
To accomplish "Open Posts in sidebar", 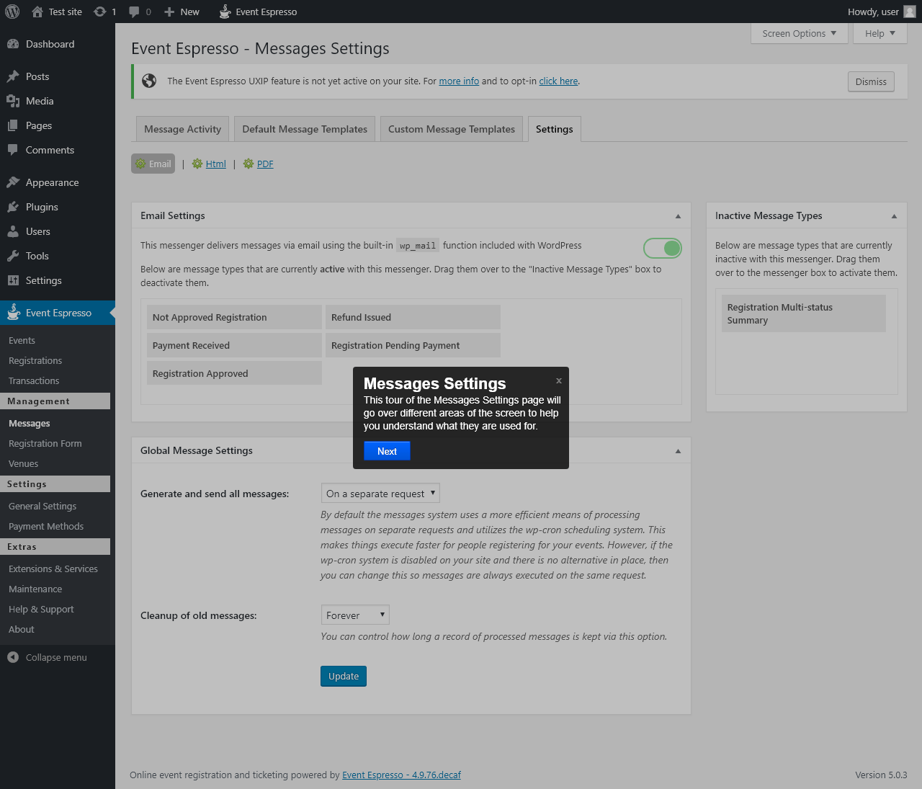I will pyautogui.click(x=58, y=76).
